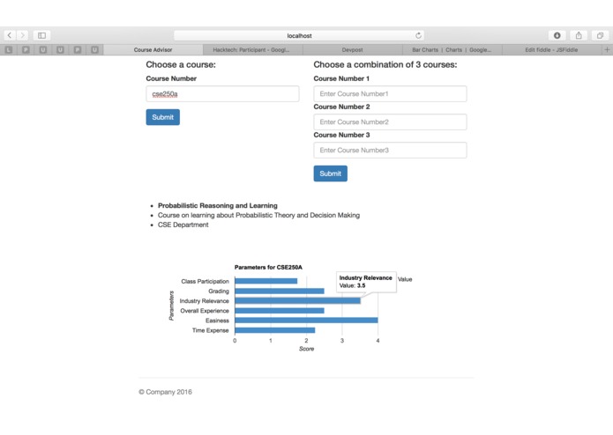Switch to Hacktech: Participant tab
Image resolution: width=613 pixels, height=435 pixels.
pos(251,49)
